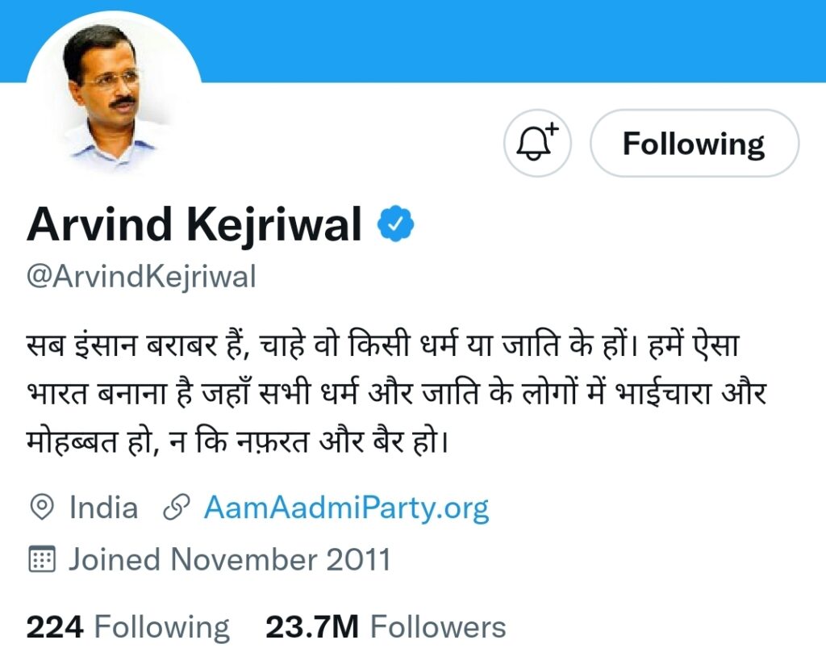
Task: Click the @ArvindKejriwal handle
Action: pyautogui.click(x=141, y=277)
